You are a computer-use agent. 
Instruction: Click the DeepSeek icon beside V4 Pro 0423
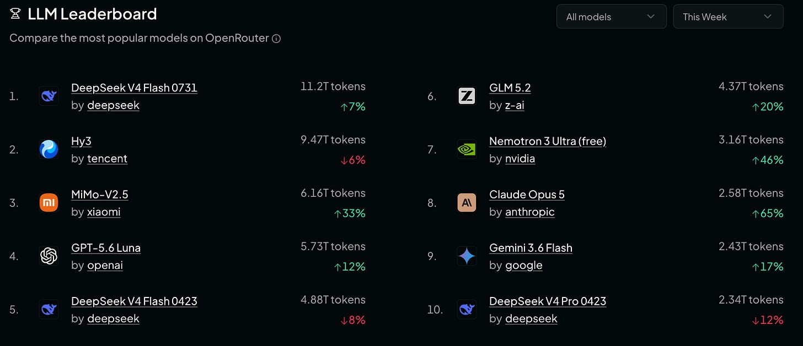(467, 310)
